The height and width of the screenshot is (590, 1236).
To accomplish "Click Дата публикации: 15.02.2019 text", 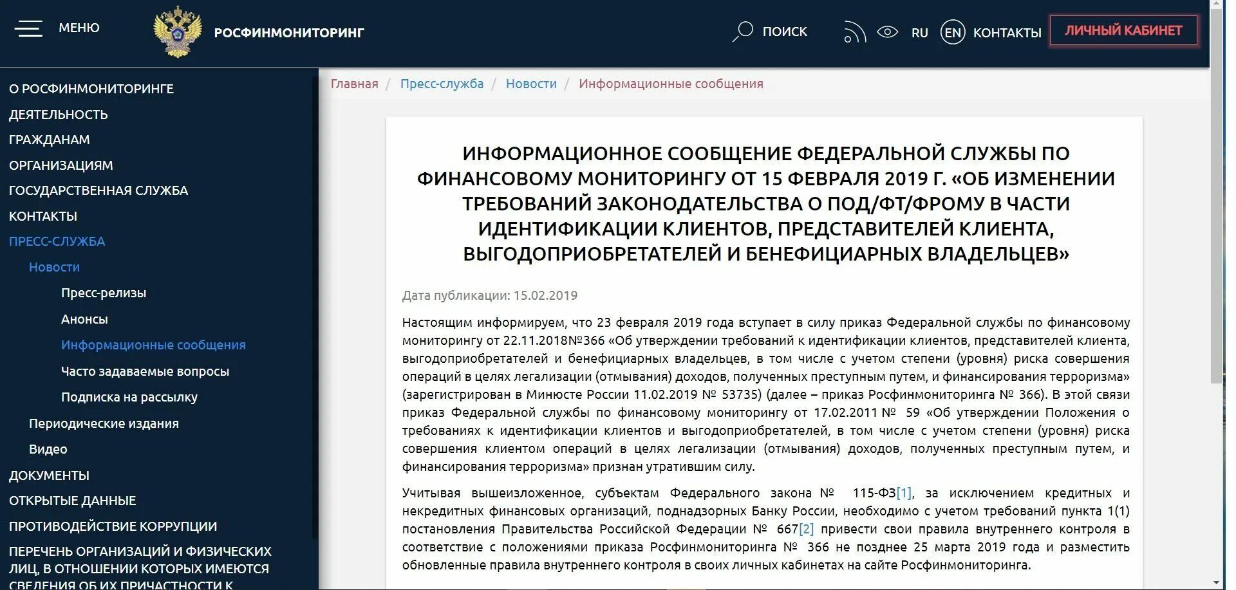I will [x=490, y=295].
